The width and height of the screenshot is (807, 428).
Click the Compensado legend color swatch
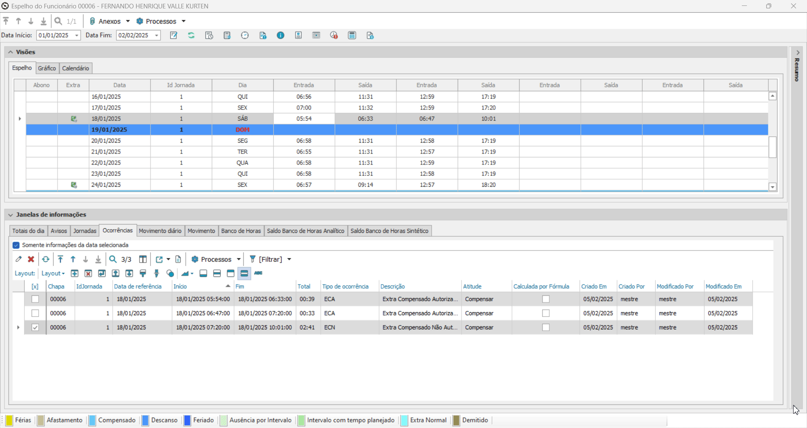[92, 420]
